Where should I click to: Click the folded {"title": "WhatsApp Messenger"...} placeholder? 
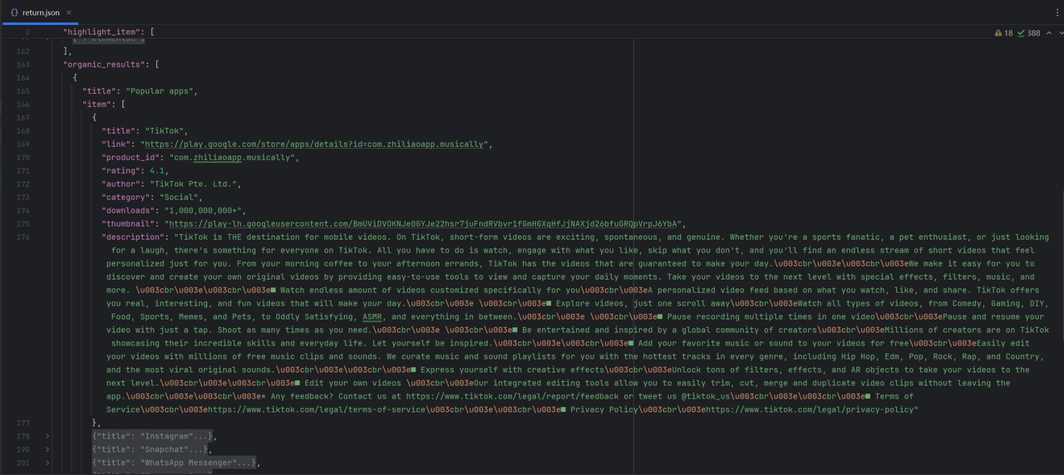pos(175,463)
